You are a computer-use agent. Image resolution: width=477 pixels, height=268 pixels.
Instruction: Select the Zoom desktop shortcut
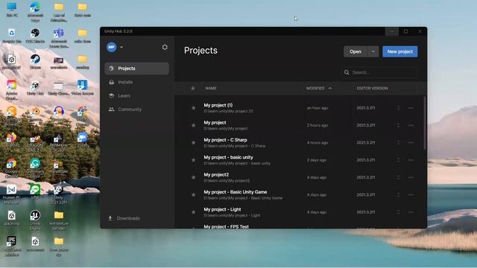coord(82,140)
